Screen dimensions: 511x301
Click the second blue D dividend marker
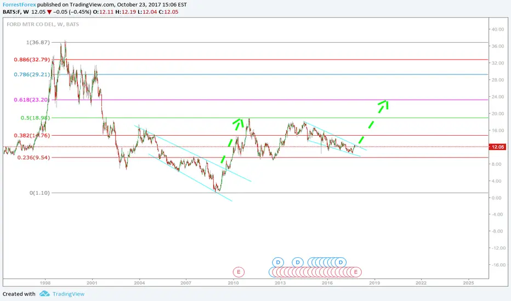(298, 262)
